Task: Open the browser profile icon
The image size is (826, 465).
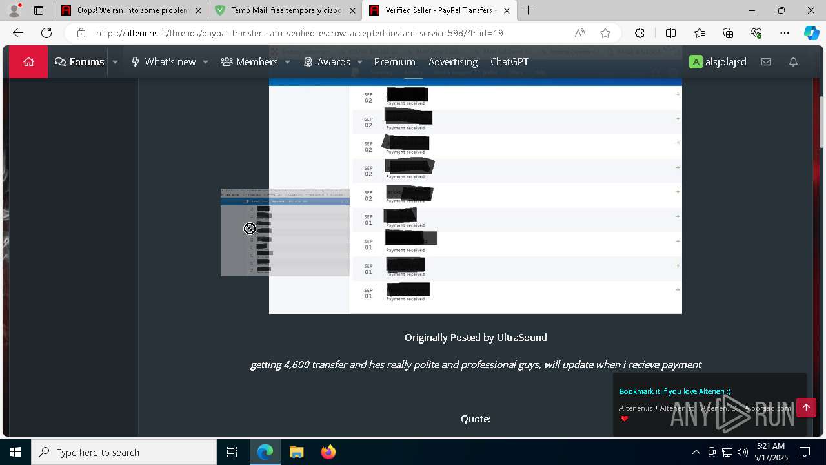Action: (14, 10)
